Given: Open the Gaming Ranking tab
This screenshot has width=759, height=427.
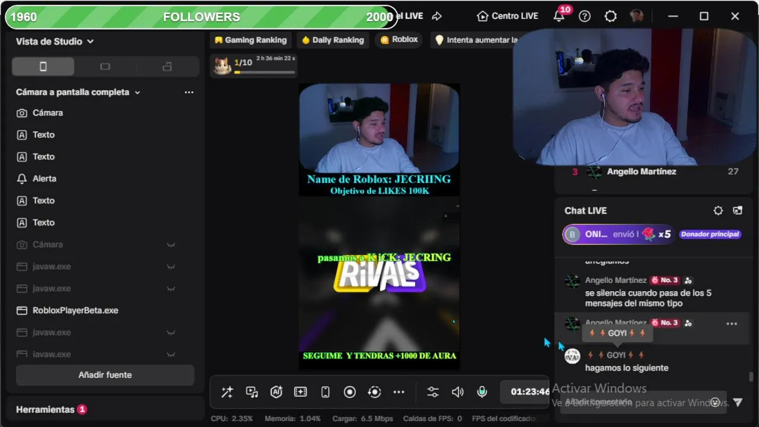Looking at the screenshot, I should click(251, 40).
